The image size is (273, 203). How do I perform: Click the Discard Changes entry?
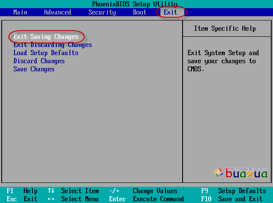pos(39,61)
